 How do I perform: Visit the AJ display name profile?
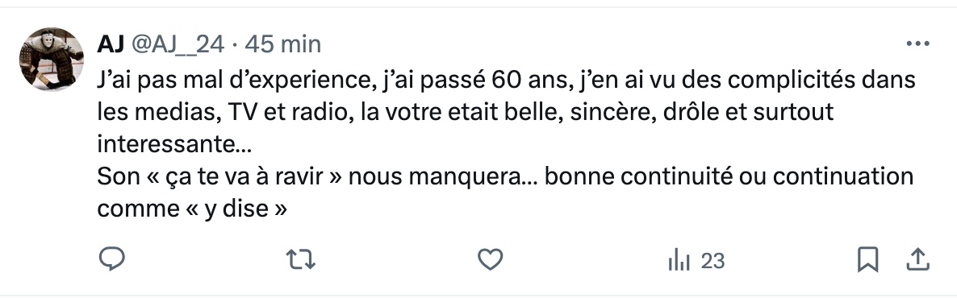tap(111, 43)
